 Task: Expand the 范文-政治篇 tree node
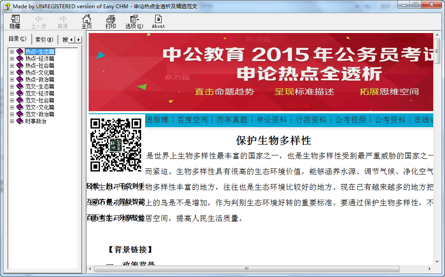tap(12, 114)
